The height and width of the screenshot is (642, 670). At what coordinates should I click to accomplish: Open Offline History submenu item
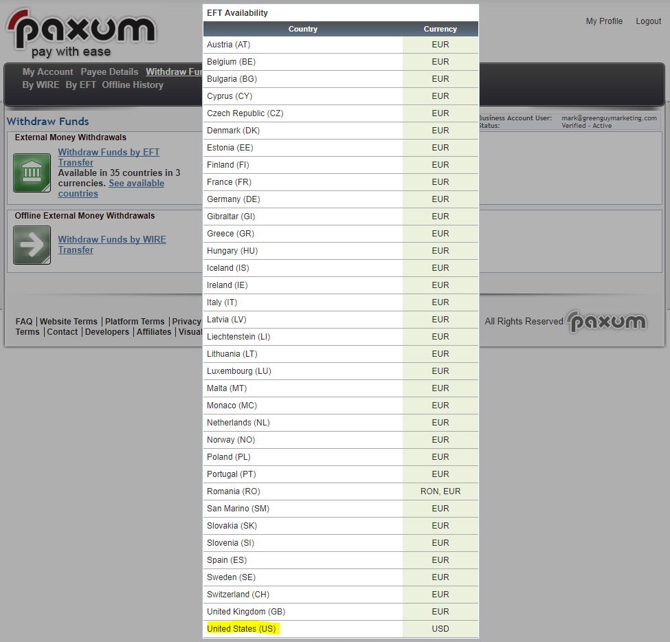pyautogui.click(x=133, y=85)
